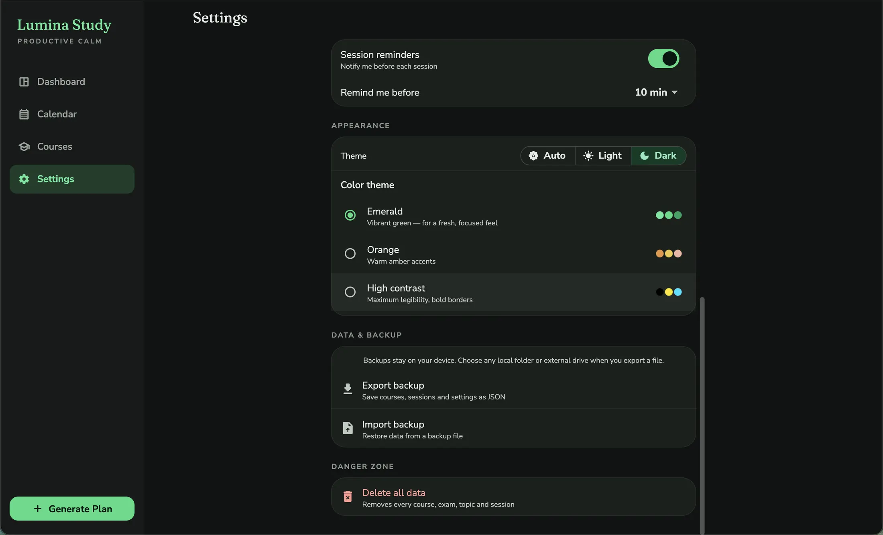Click the Calendar icon in sidebar

coord(24,114)
